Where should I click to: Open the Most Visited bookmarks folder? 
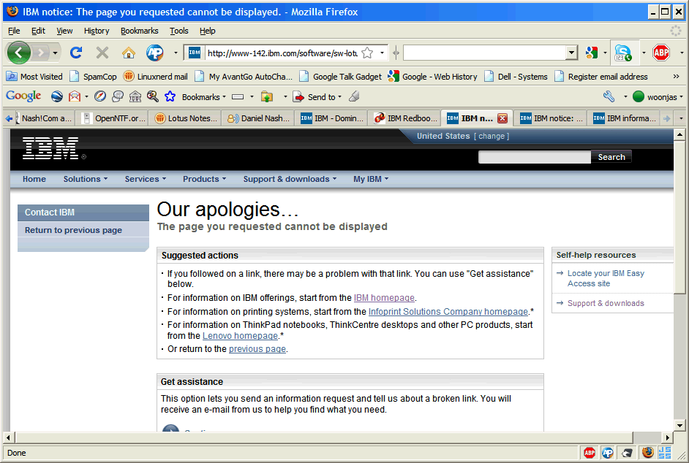tap(34, 77)
